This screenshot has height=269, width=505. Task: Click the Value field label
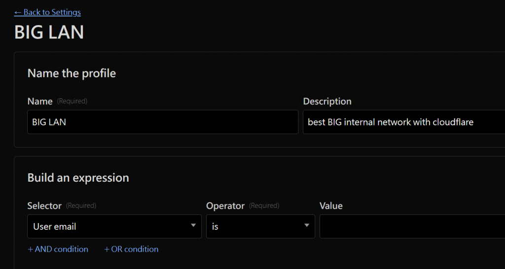(x=331, y=206)
